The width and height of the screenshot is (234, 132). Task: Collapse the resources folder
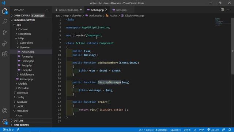coord(22,111)
